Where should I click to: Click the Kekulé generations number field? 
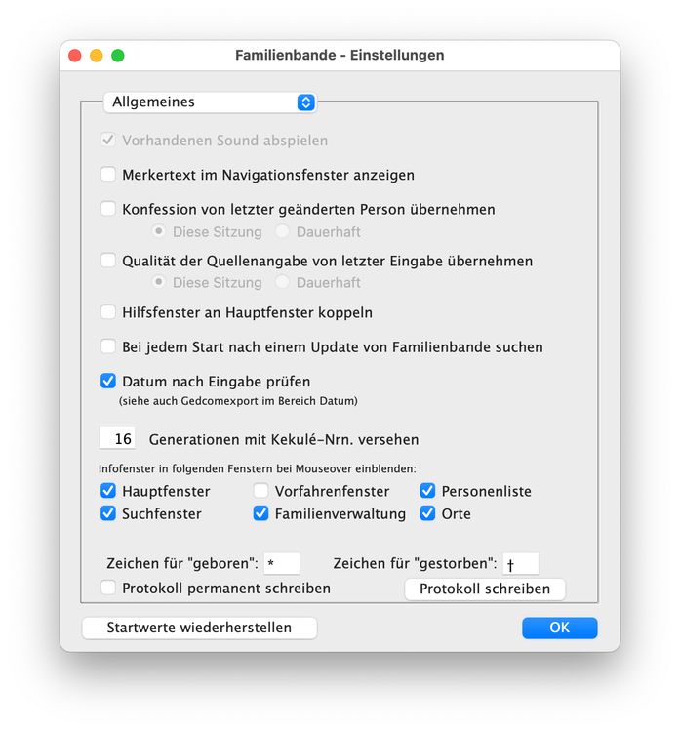[x=122, y=439]
